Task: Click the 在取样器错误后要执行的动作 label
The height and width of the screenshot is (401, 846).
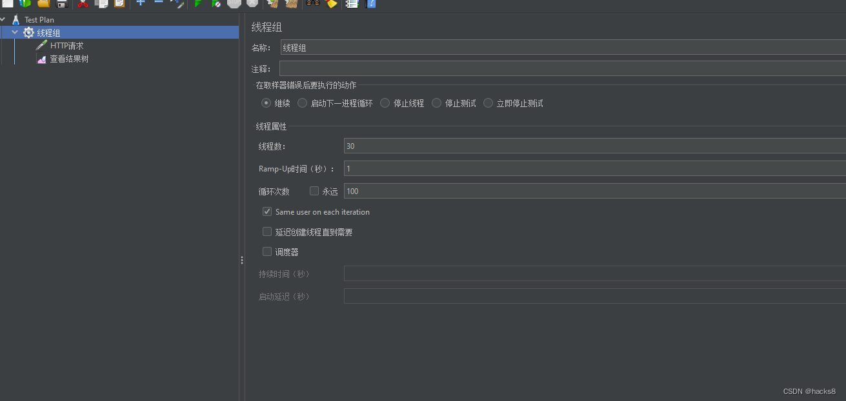Action: coord(306,85)
